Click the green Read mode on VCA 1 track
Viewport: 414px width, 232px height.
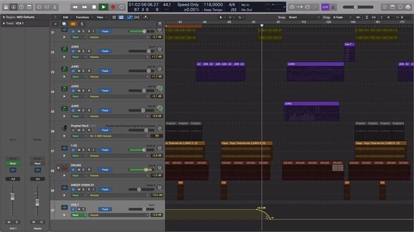(78, 215)
